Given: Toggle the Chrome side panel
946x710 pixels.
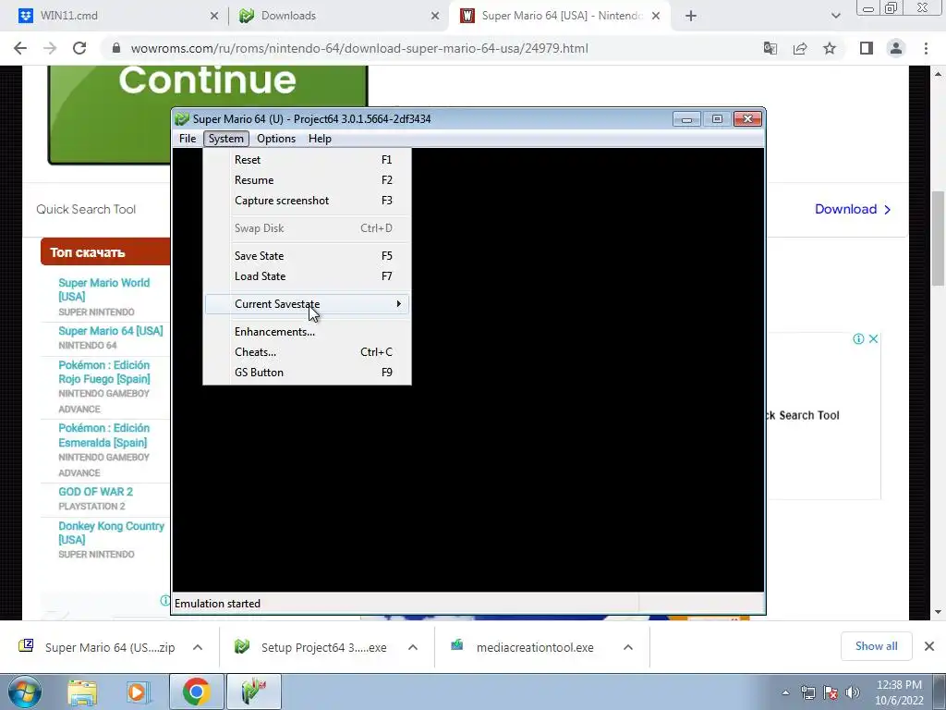Looking at the screenshot, I should click(x=867, y=48).
